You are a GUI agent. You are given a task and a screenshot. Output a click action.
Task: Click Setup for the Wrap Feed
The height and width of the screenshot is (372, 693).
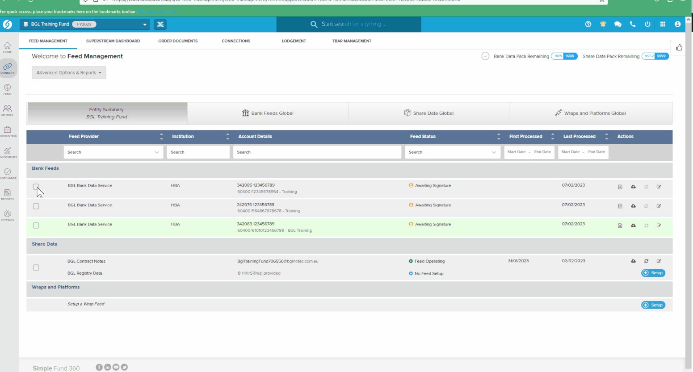pyautogui.click(x=653, y=305)
